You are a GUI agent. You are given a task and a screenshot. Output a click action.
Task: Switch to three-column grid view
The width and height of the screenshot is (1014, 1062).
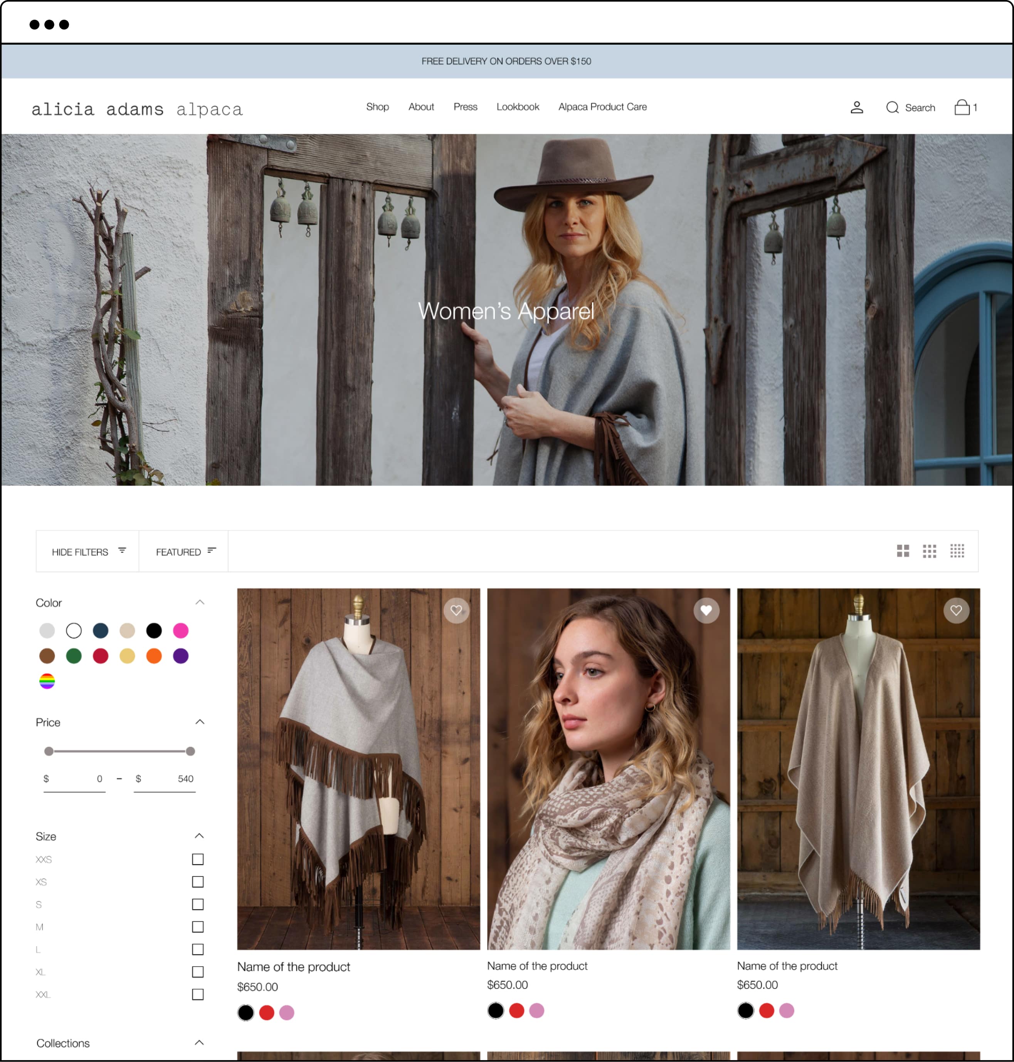(930, 551)
